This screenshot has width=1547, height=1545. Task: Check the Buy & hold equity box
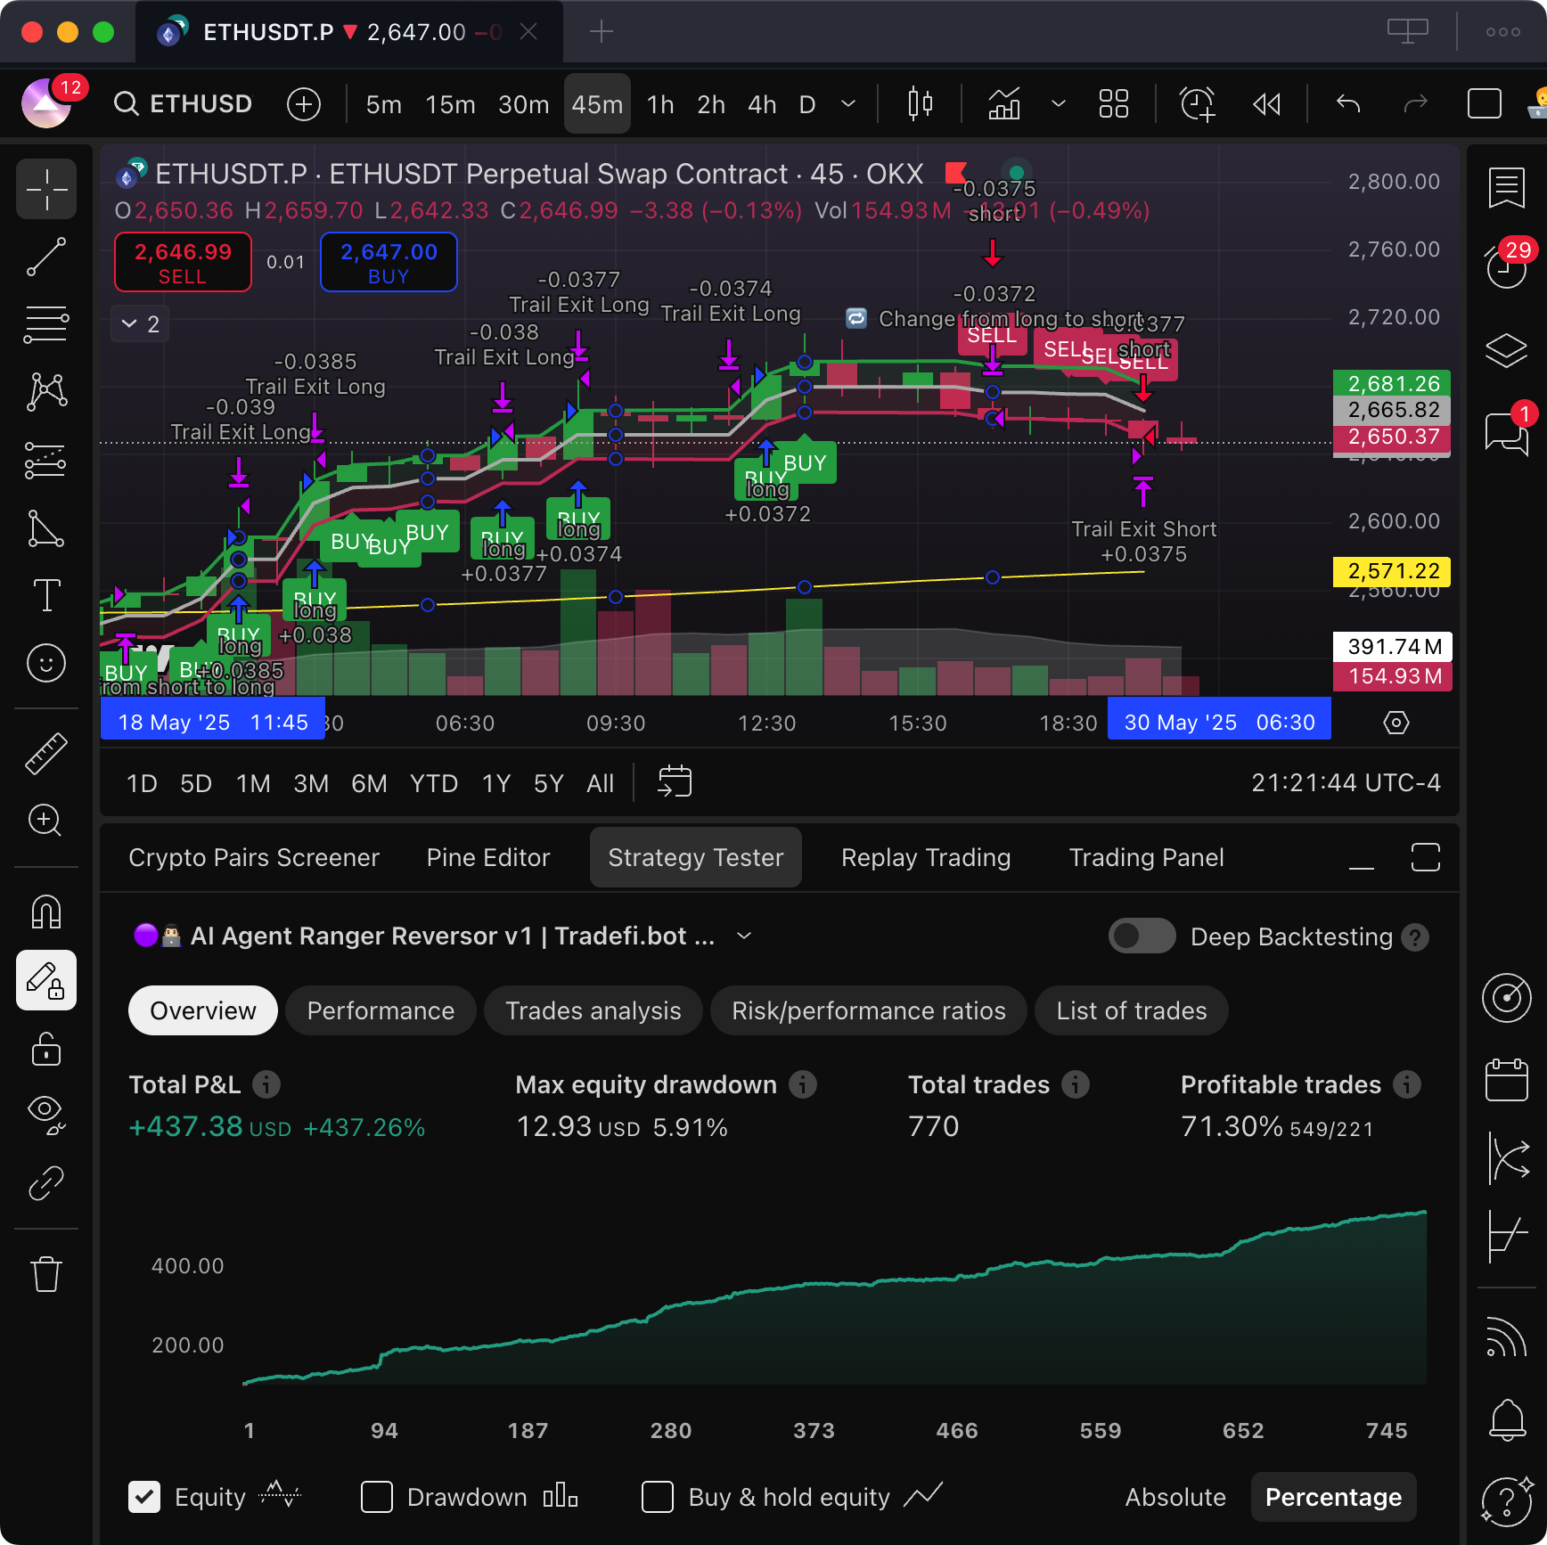pos(658,1497)
